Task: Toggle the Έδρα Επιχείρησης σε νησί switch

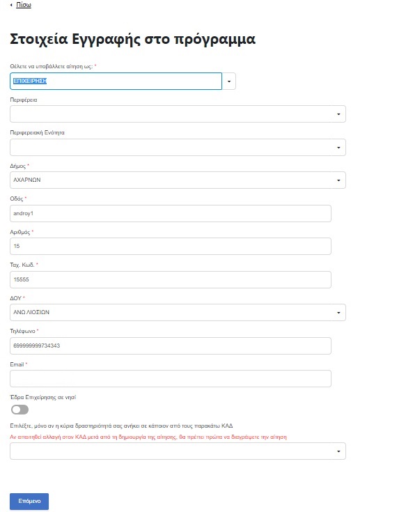Action: point(20,410)
